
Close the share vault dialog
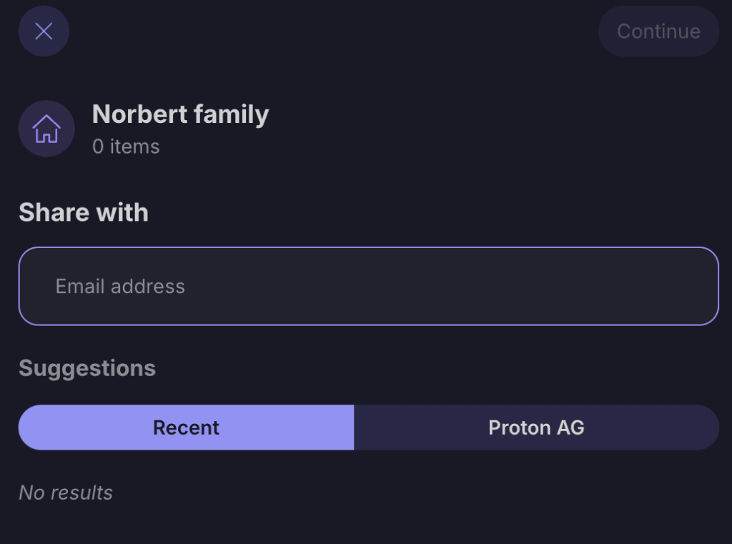[x=44, y=31]
